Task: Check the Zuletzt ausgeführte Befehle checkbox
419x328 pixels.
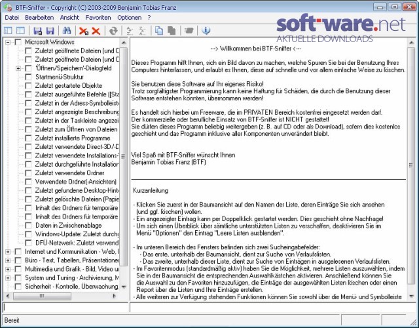Action: (x=28, y=94)
